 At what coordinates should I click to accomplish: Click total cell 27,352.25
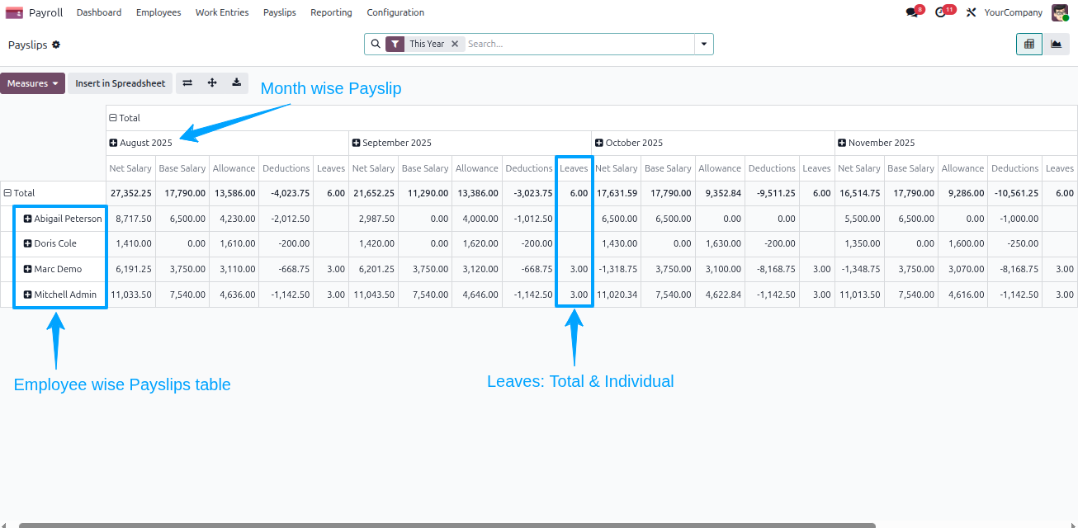click(130, 193)
